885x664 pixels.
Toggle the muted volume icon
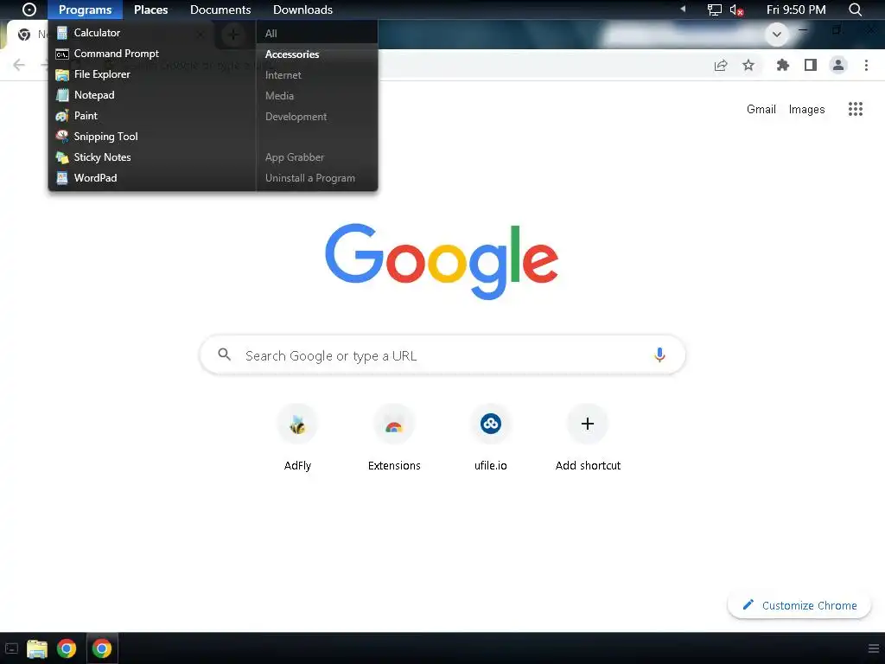coord(736,10)
